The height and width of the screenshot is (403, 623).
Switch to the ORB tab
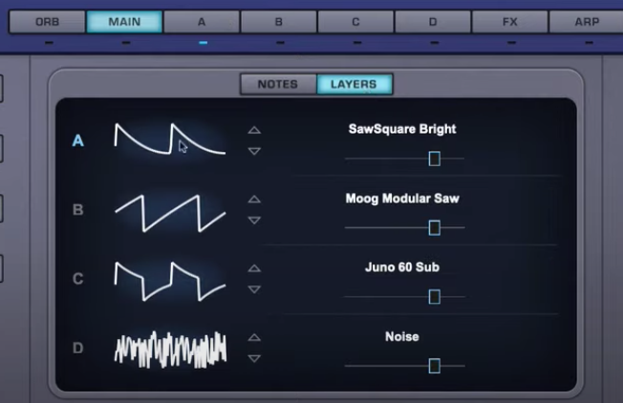point(47,22)
